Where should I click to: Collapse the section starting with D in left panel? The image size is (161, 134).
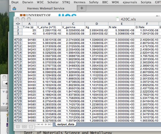click(x=4, y=92)
